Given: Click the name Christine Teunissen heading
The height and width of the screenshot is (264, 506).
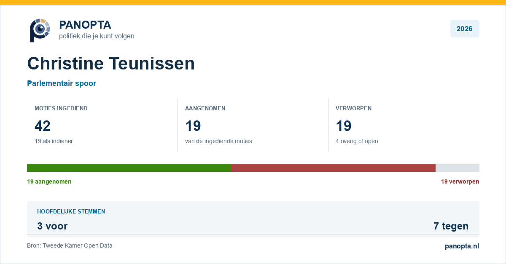Looking at the screenshot, I should 111,64.
